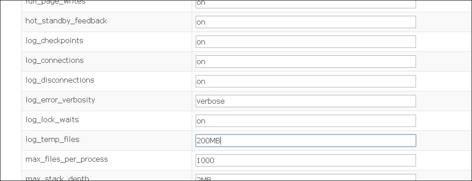Select the log_connections value field
Screen dimensions: 472x181
click(x=305, y=62)
